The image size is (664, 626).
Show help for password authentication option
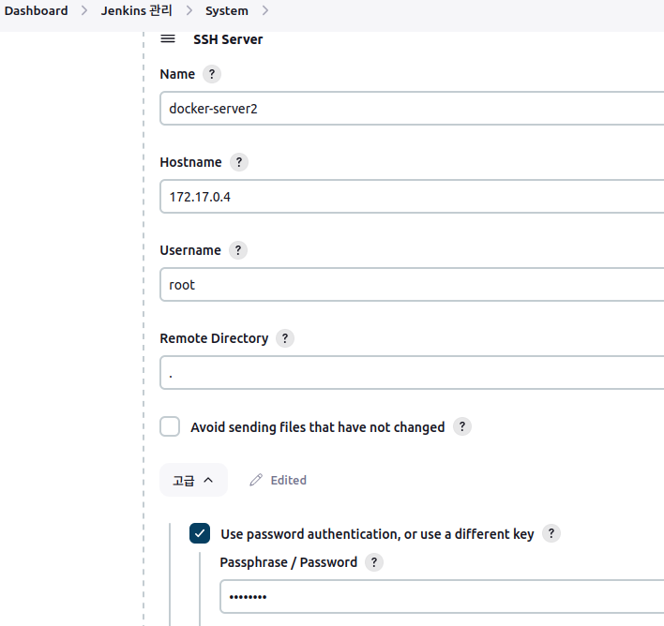click(x=551, y=533)
